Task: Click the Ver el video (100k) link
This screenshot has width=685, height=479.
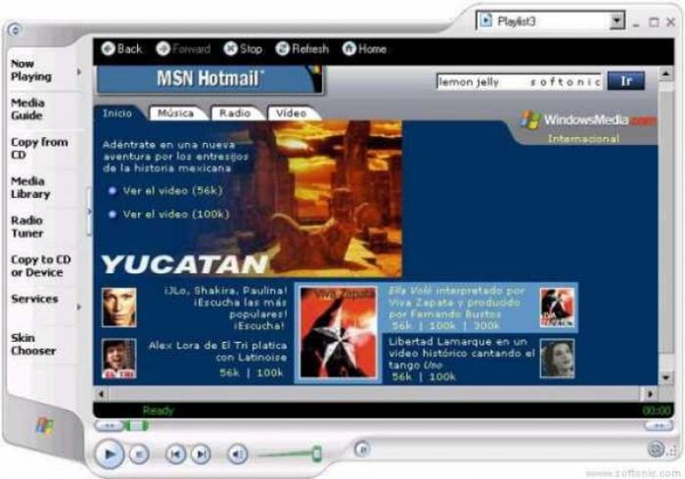Action: [176, 214]
